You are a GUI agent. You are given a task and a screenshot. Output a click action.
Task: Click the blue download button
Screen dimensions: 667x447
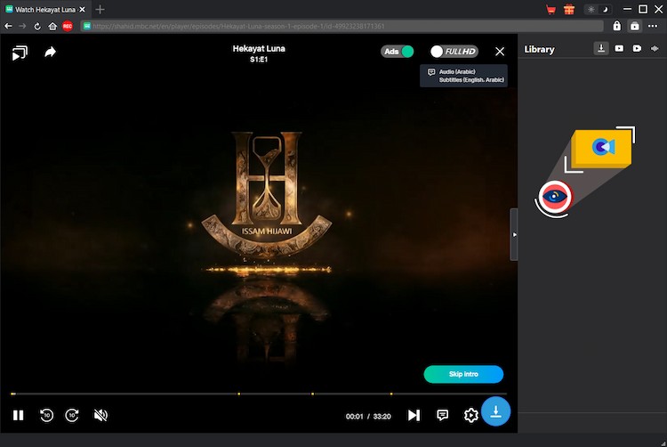[x=495, y=411]
